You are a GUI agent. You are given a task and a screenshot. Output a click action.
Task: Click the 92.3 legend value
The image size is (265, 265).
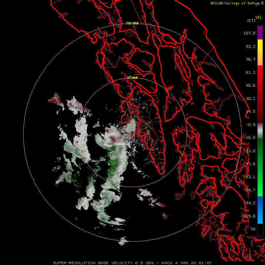251,46
